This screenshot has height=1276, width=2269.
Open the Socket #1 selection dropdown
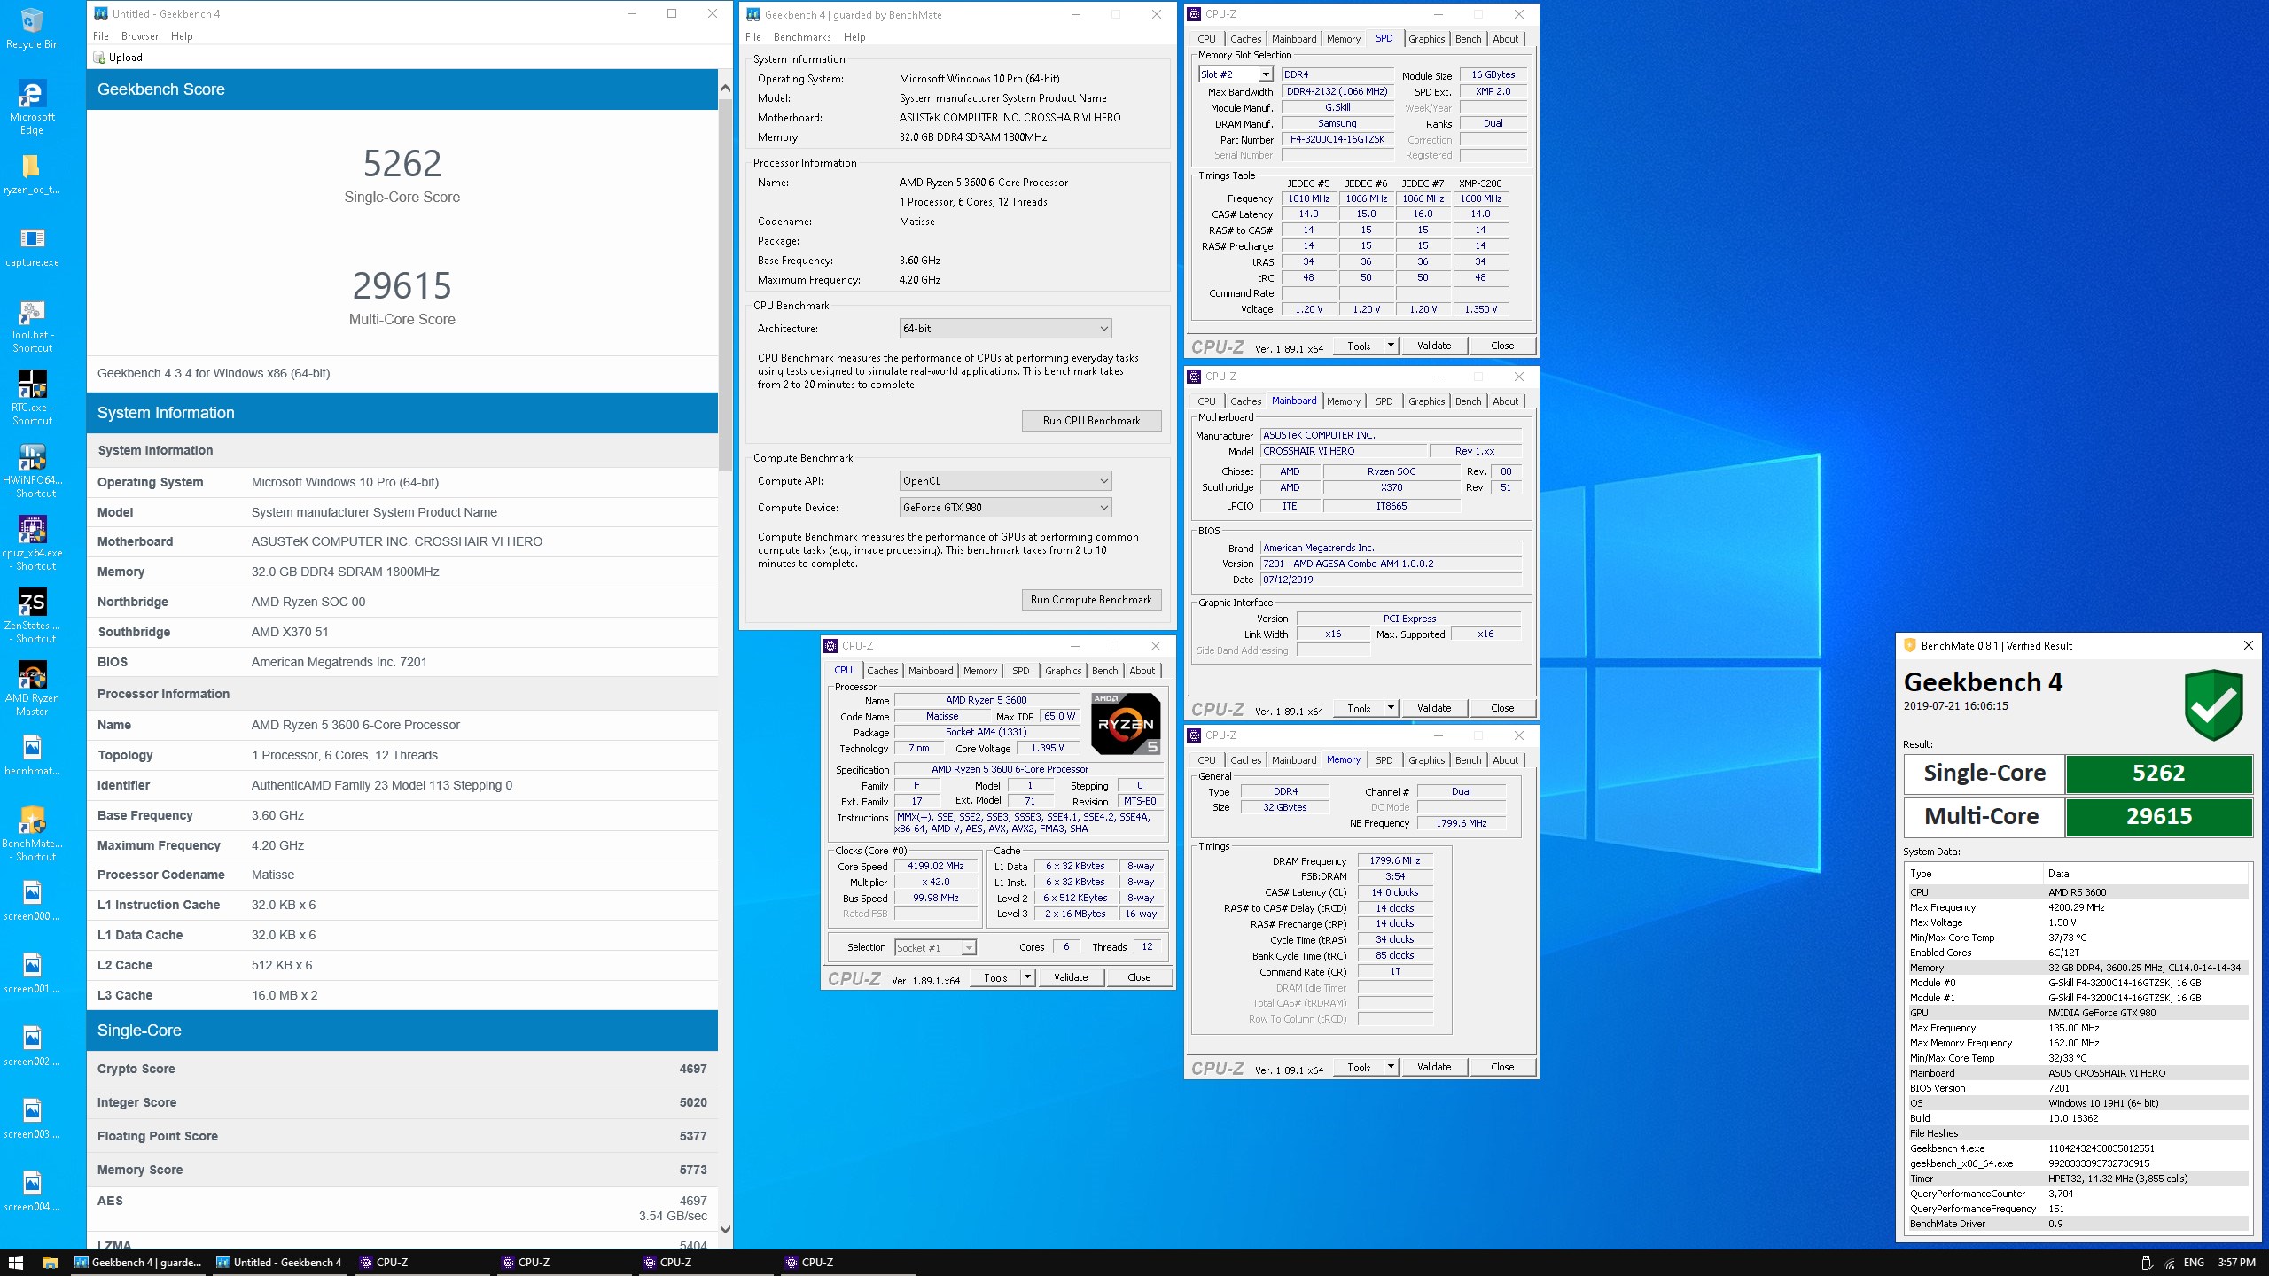click(935, 947)
